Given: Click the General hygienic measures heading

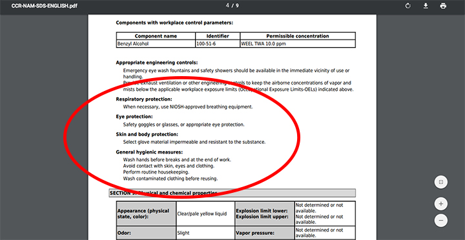Looking at the screenshot, I should point(149,152).
